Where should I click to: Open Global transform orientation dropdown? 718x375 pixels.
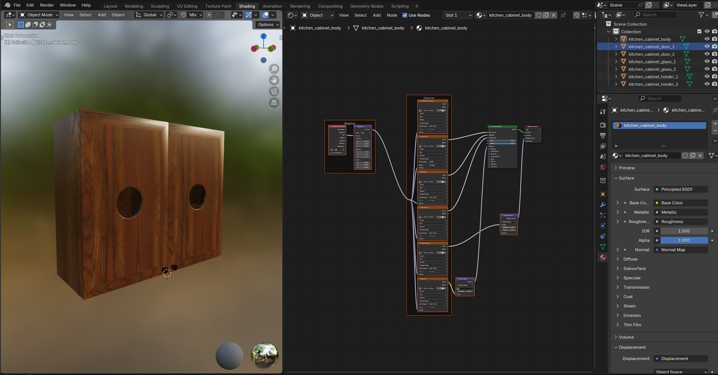(x=149, y=15)
